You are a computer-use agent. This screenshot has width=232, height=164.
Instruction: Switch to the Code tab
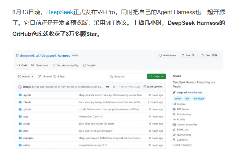point(22,65)
